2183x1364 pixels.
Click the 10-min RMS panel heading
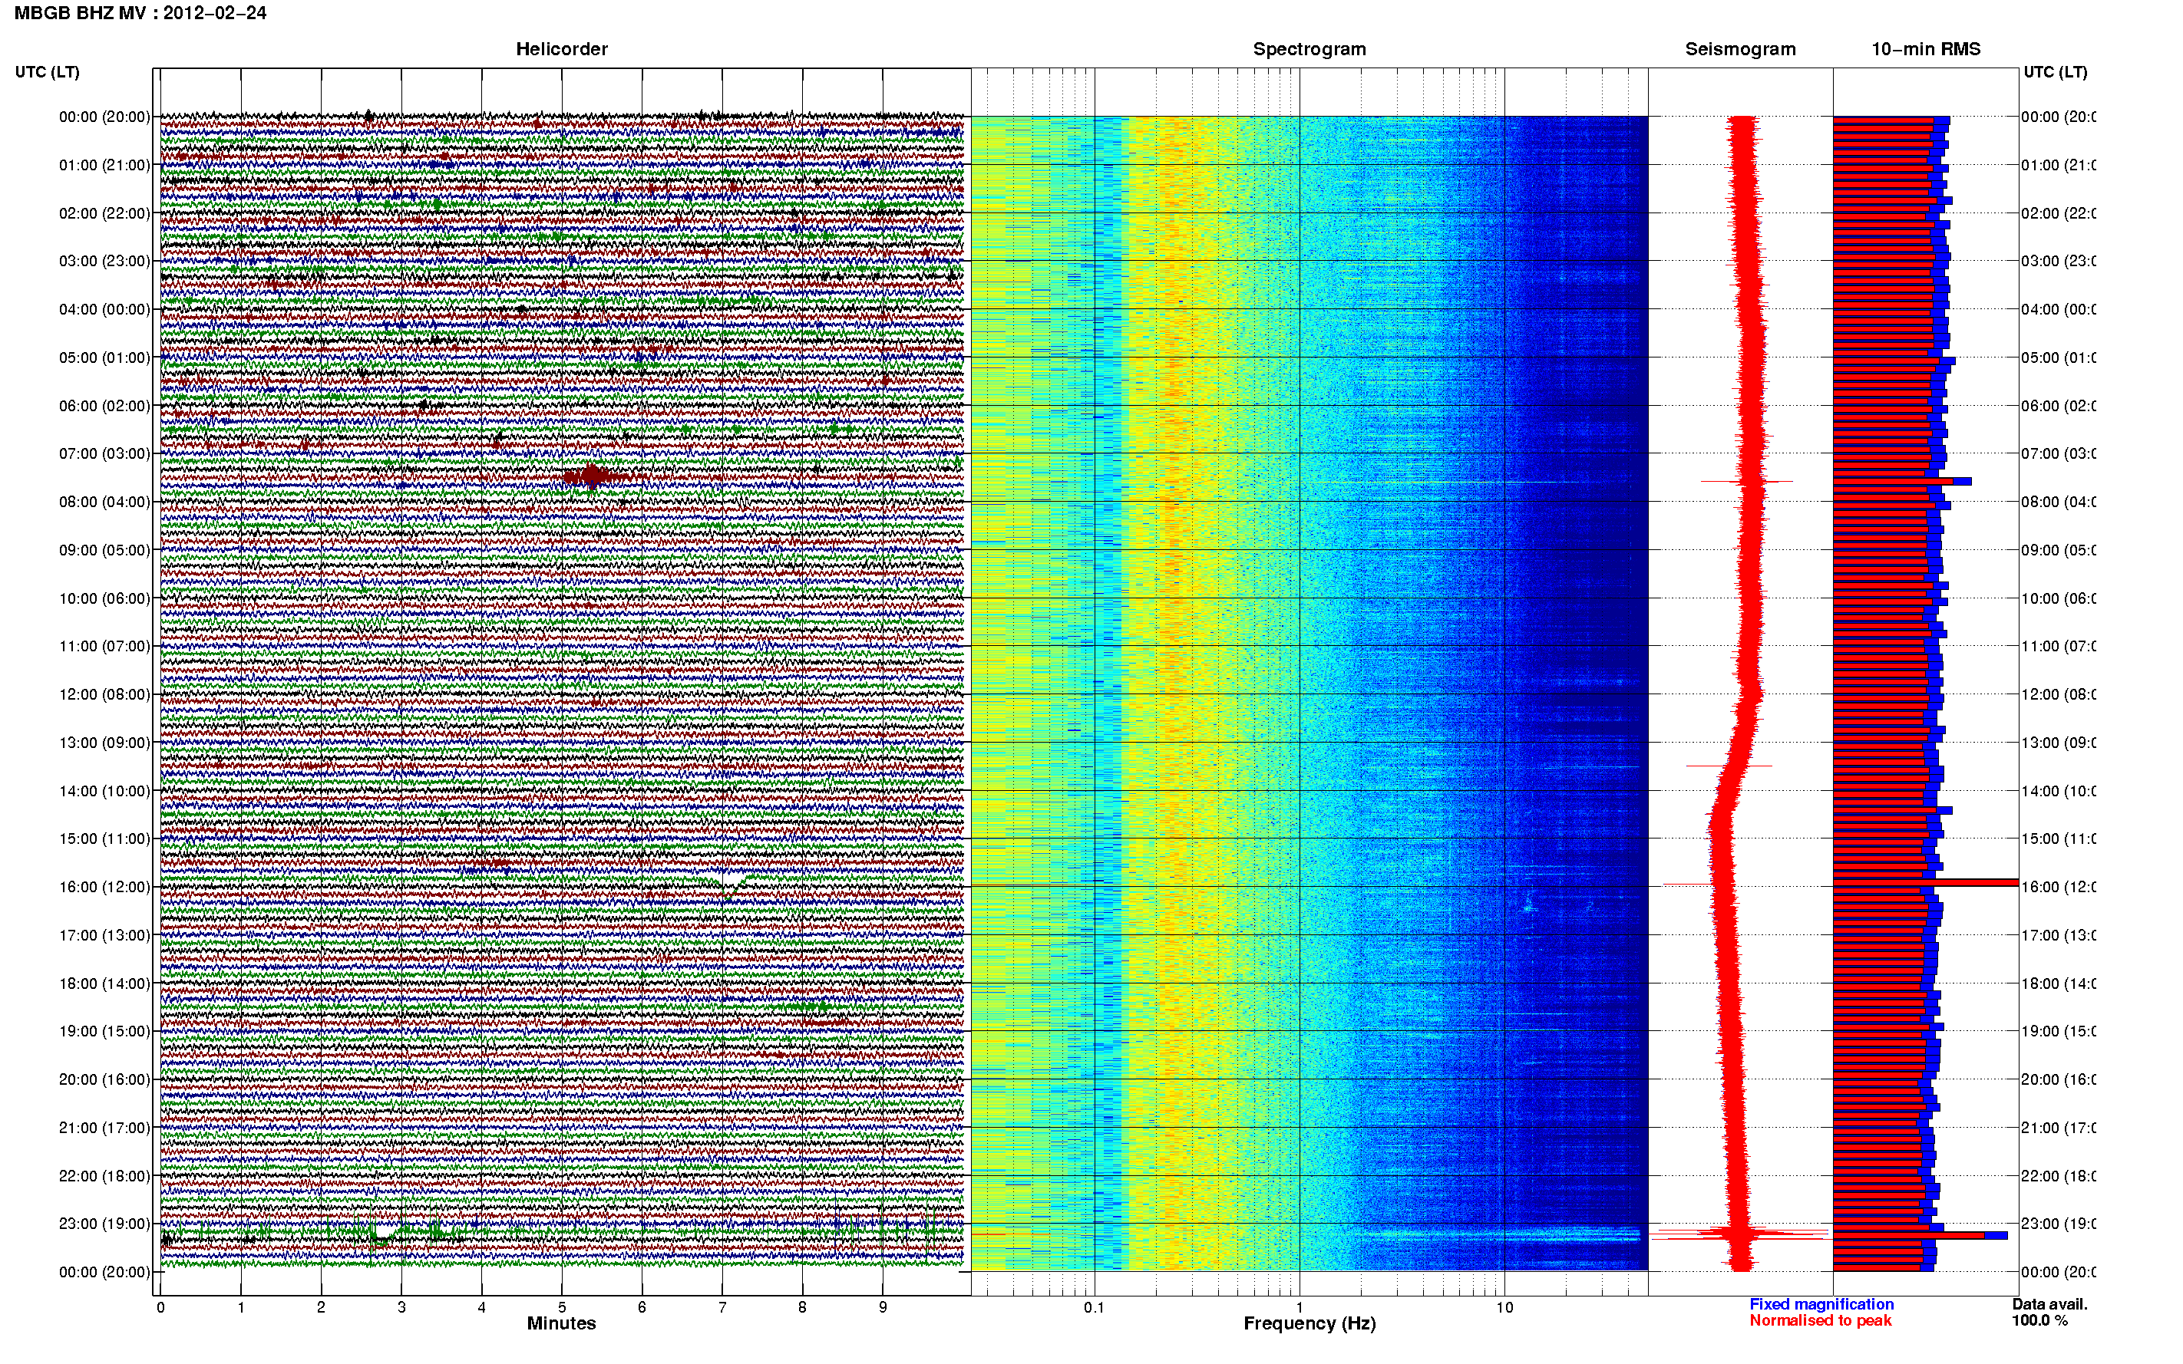pyautogui.click(x=1926, y=49)
